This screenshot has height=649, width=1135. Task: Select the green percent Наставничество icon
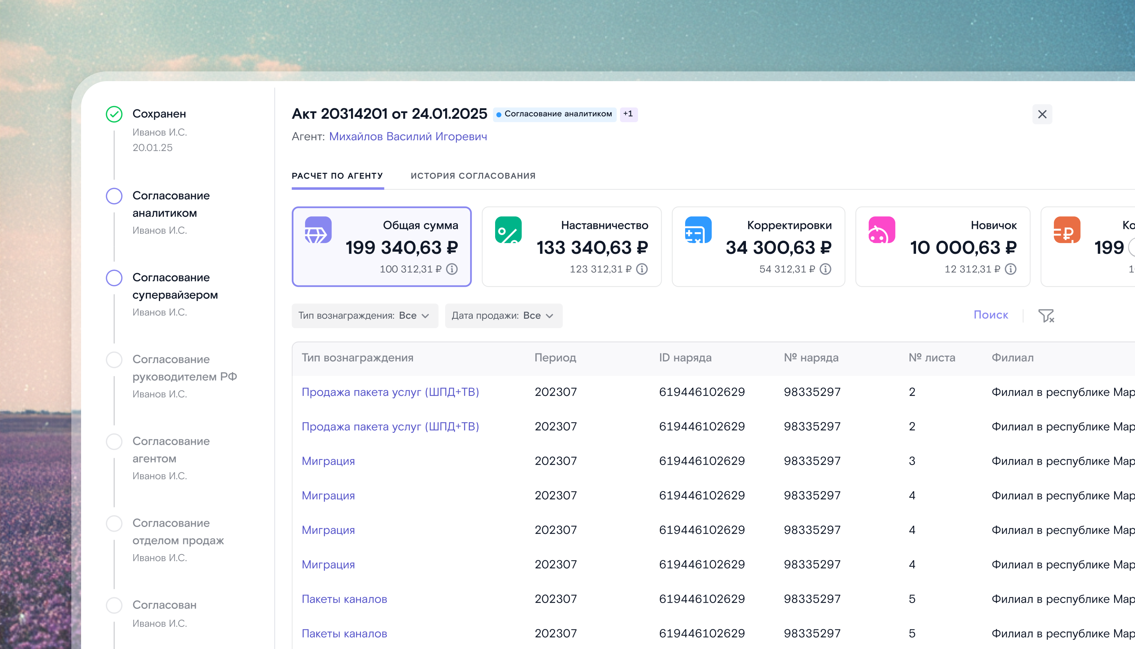point(508,230)
